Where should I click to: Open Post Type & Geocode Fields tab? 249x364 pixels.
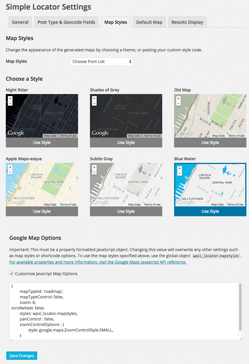click(x=66, y=22)
